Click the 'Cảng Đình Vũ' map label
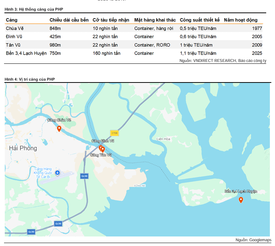 (x=103, y=141)
